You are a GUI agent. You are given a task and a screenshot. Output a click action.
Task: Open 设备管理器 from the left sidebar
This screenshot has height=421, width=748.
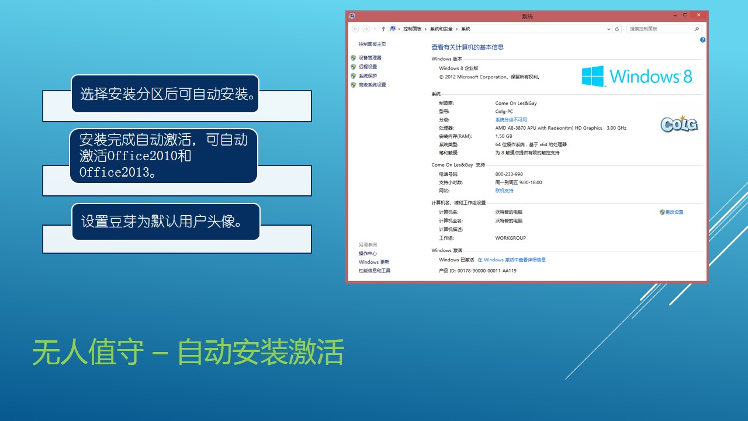370,58
